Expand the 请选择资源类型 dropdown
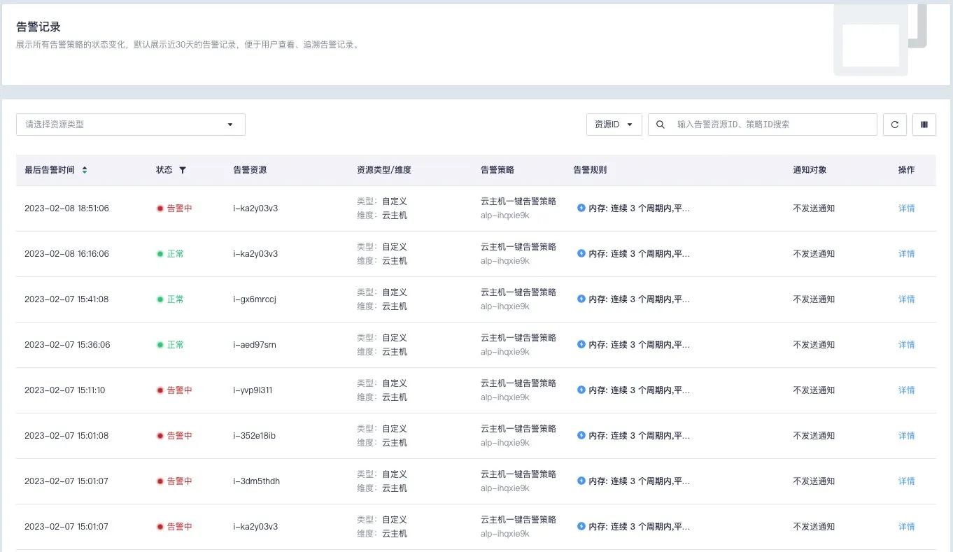 click(130, 125)
